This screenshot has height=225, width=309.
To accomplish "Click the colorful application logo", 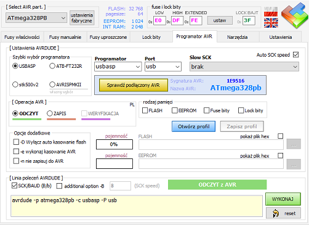I will click(295, 15).
